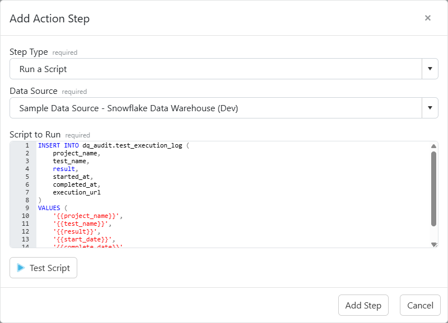The width and height of the screenshot is (448, 323).
Task: Run the Test Script action
Action: [43, 268]
